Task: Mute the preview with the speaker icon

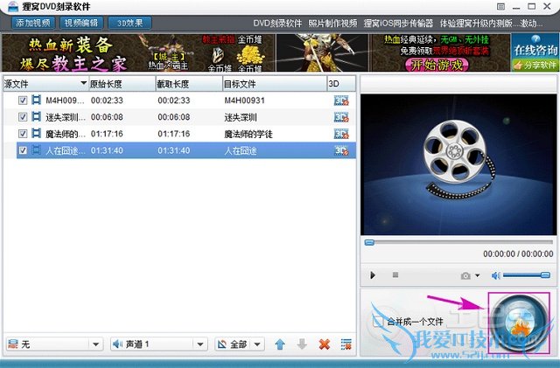Action: (496, 275)
